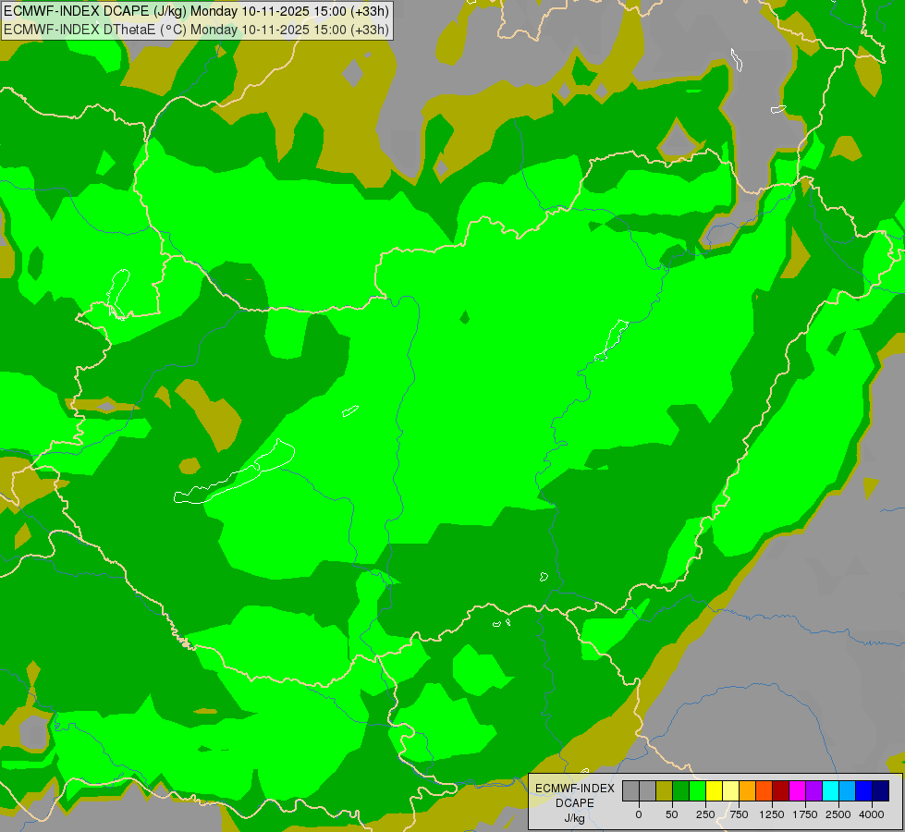Pick the orange-red legend swatch
Screen dimensions: 905x832
pyautogui.click(x=764, y=791)
